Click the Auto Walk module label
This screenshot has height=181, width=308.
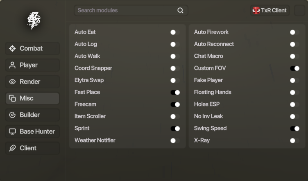point(87,56)
